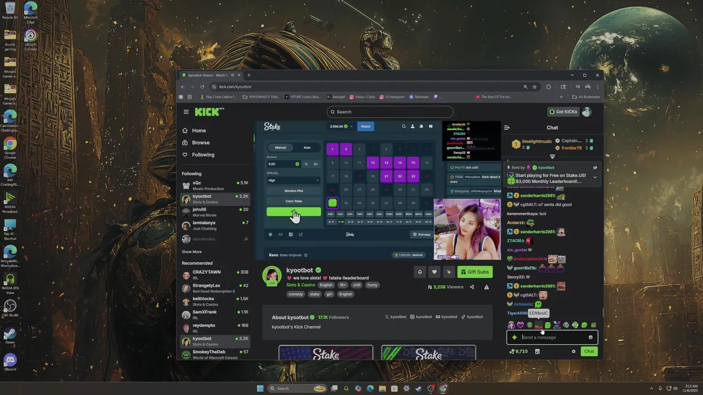
Task: Open Steam from the taskbar
Action: pos(419,388)
